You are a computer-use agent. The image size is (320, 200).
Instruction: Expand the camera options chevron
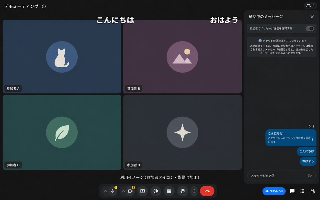[123, 191]
